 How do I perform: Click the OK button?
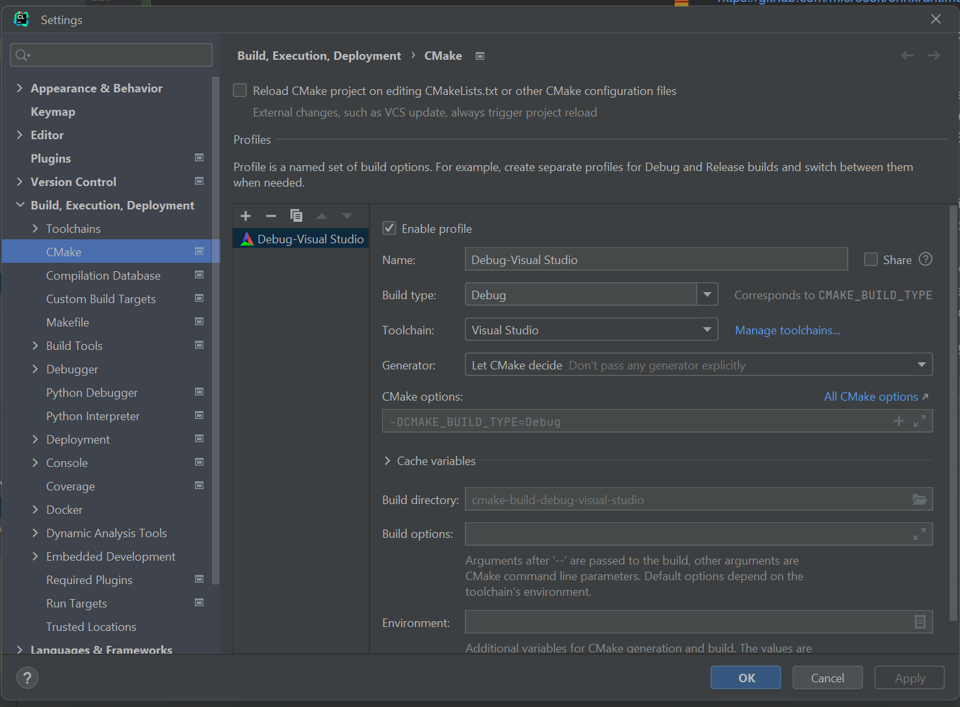746,678
